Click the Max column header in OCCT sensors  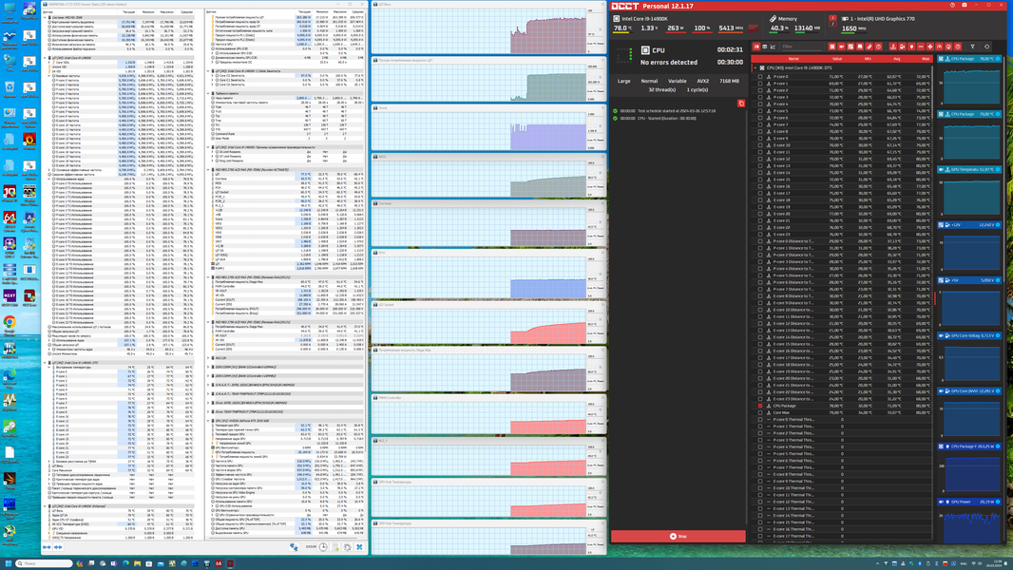tap(926, 59)
